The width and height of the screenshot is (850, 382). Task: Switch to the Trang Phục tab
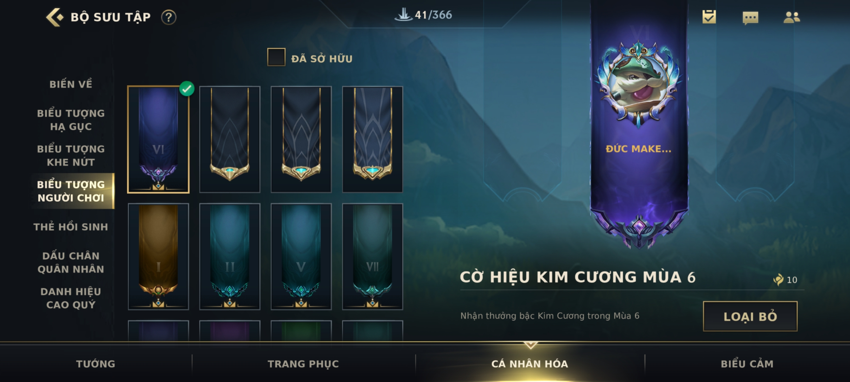(303, 364)
